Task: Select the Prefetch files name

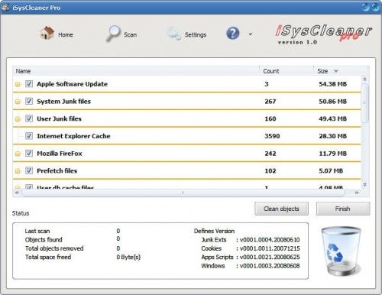Action: (57, 170)
